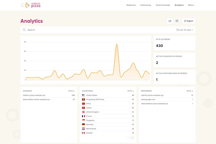
Task: Switch to table view icon
Action: coord(177,21)
